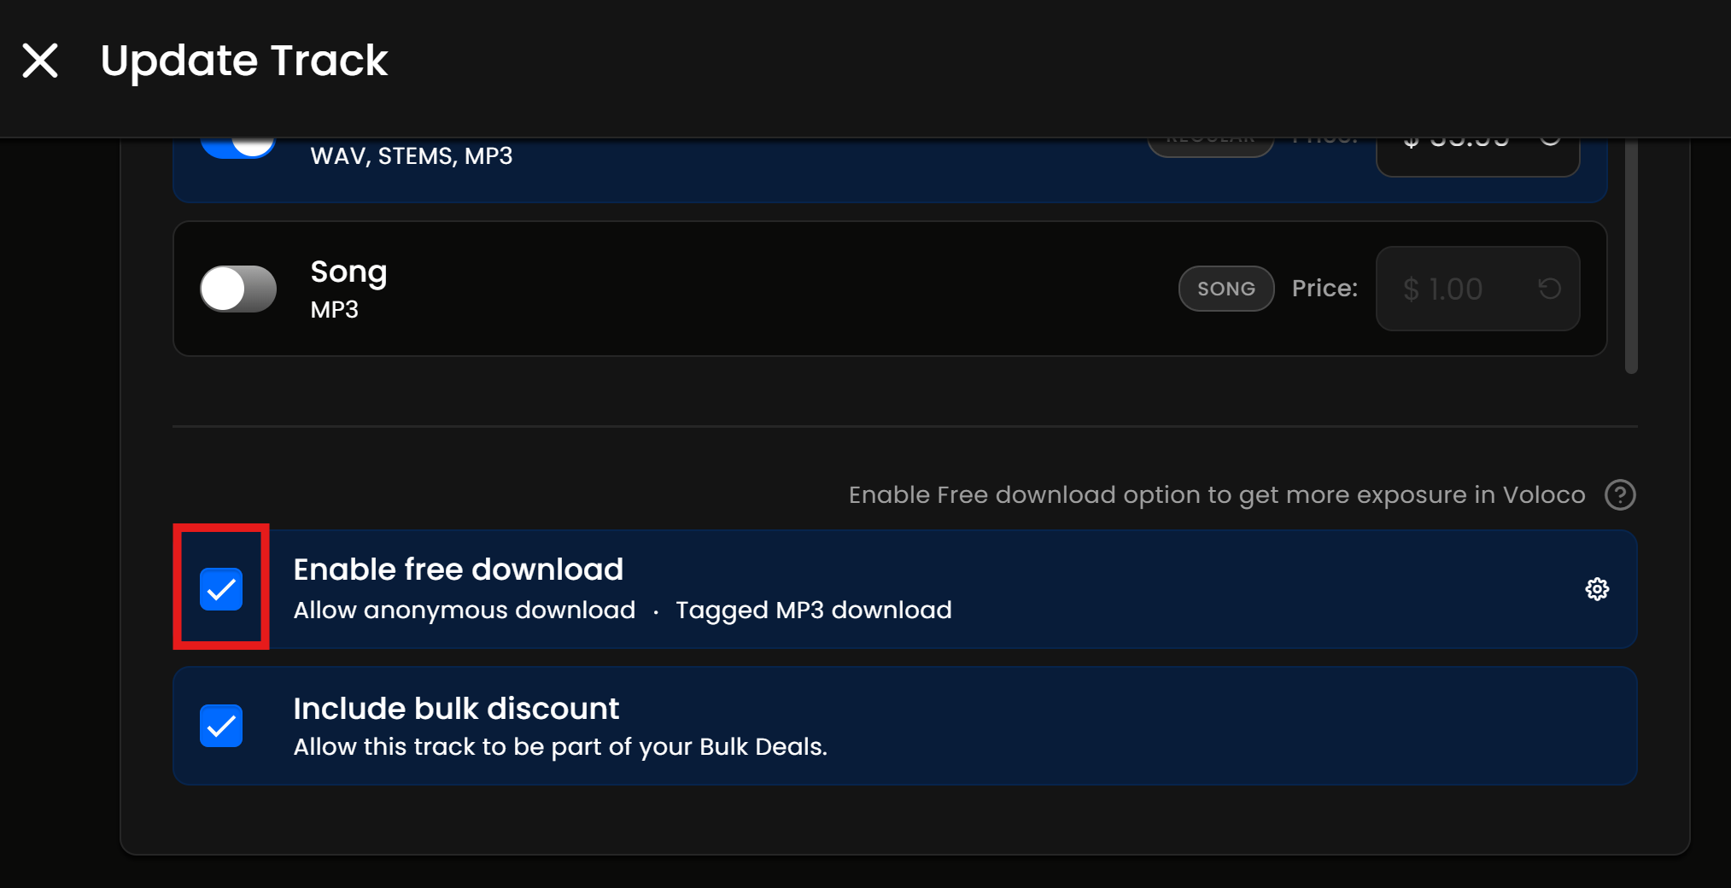Enable the Song license toggle
Image resolution: width=1731 pixels, height=888 pixels.
point(238,289)
